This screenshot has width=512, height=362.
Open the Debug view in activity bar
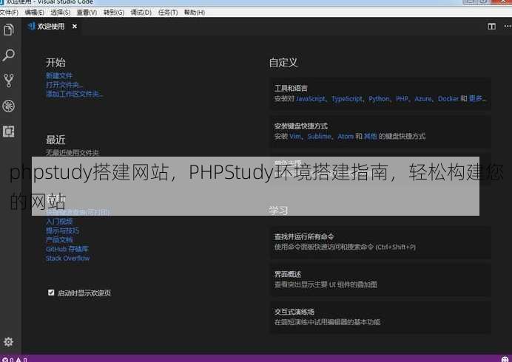(9, 106)
